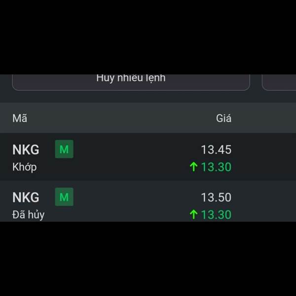Tap the partially visible button beside Hủy nhiều lệnh
This screenshot has width=296, height=296.
[279, 82]
